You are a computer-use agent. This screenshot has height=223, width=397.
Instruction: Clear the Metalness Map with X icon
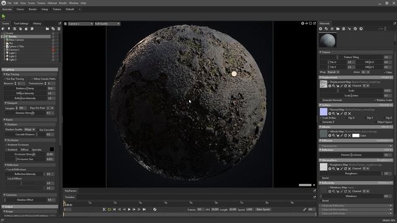coord(349,191)
